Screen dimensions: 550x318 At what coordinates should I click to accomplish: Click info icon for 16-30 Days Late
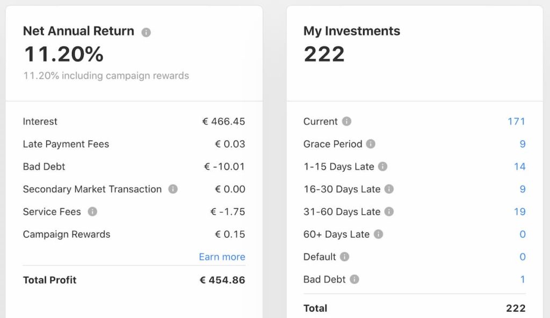[389, 189]
